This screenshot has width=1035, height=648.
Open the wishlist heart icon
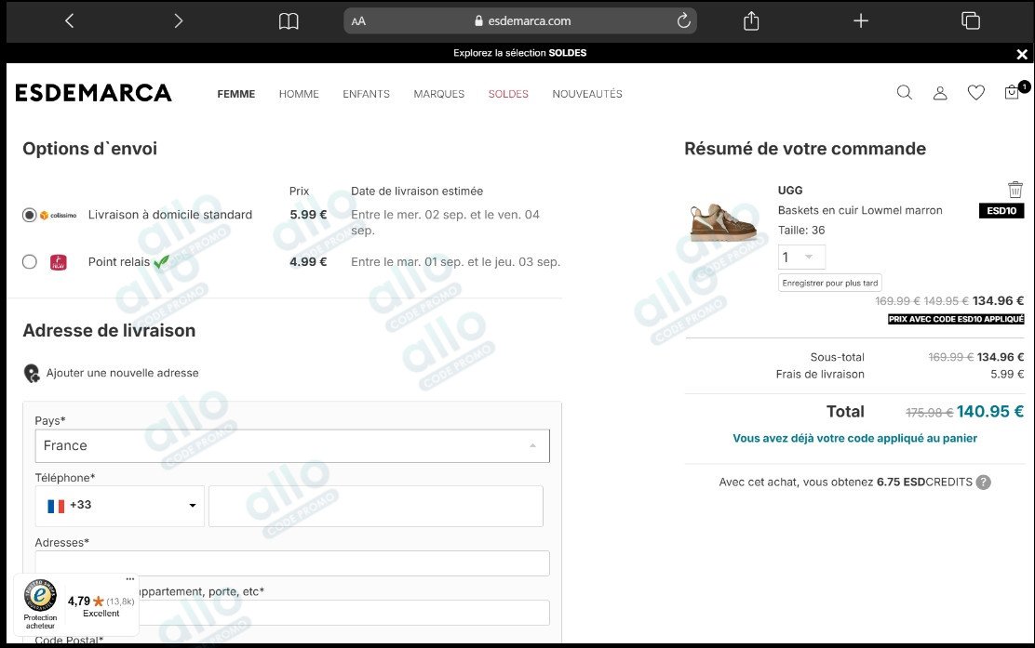click(976, 93)
